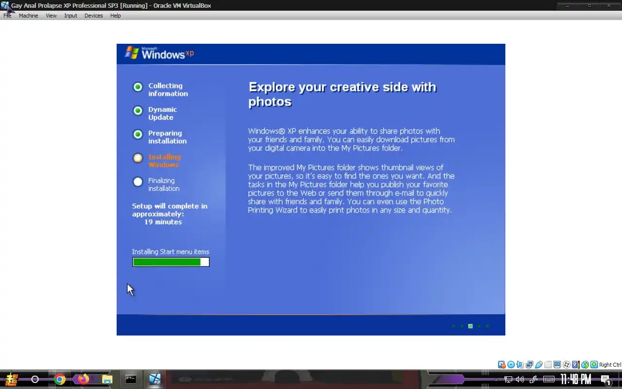Open File Explorer from the taskbar
Image resolution: width=622 pixels, height=389 pixels.
[x=107, y=379]
